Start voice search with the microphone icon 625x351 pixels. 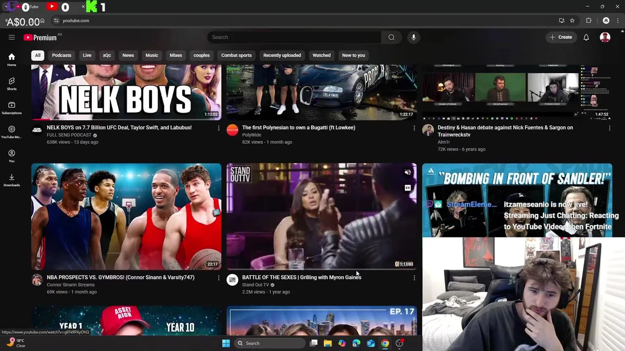point(414,37)
